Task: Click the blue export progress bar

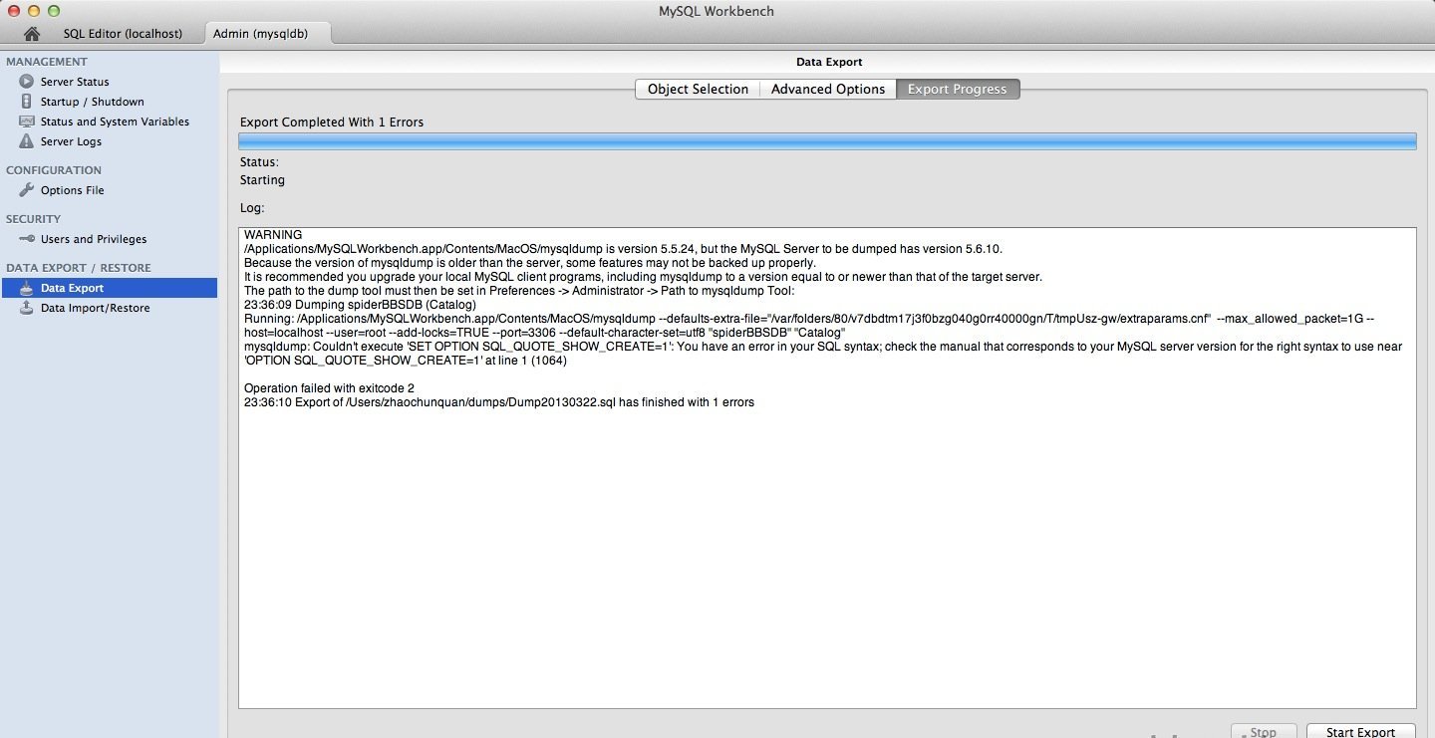Action: click(827, 141)
